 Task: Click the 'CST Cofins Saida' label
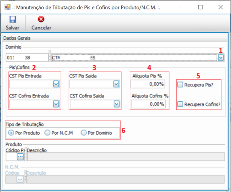click(87, 96)
